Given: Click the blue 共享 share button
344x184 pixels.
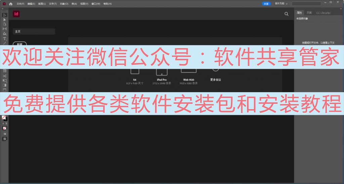Looking at the screenshot, I should pyautogui.click(x=266, y=4).
